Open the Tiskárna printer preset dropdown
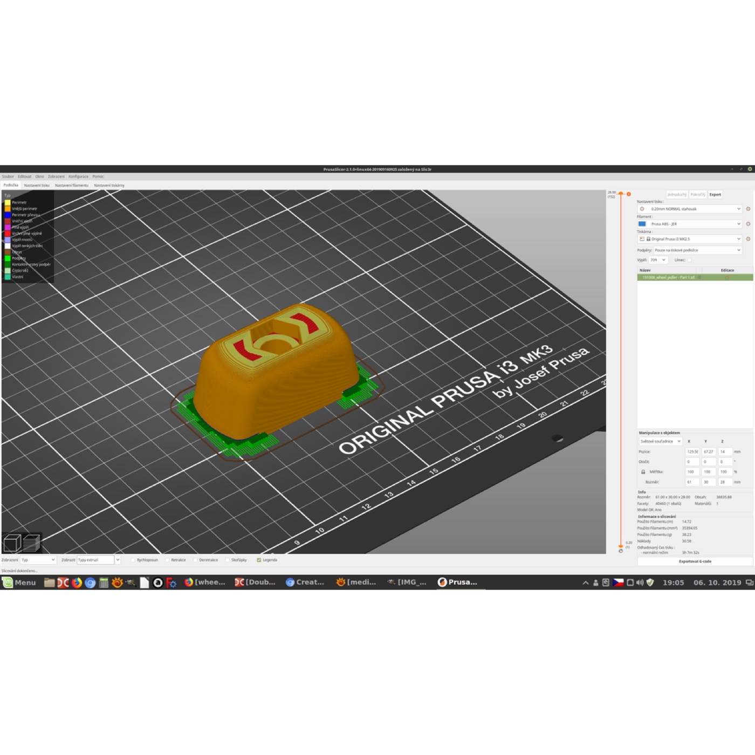 click(x=690, y=239)
